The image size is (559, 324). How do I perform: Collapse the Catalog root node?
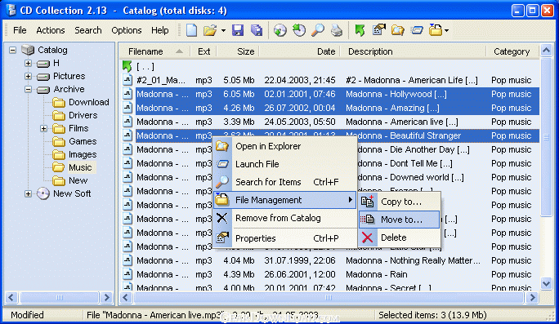pyautogui.click(x=13, y=50)
